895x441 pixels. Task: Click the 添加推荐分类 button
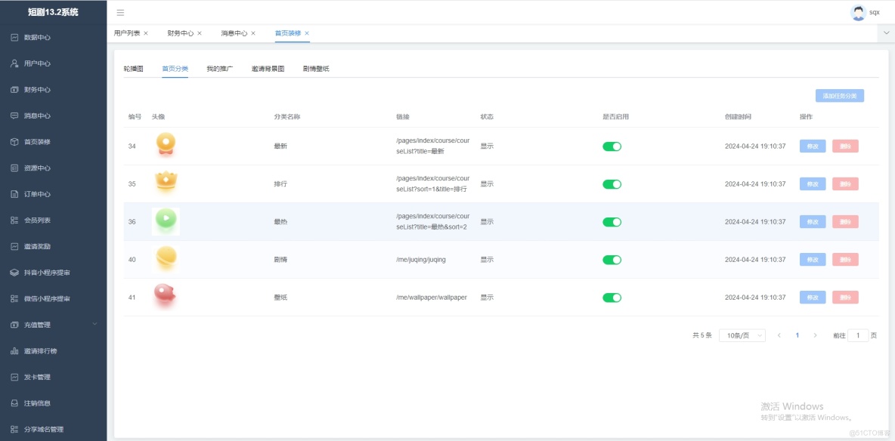click(841, 95)
